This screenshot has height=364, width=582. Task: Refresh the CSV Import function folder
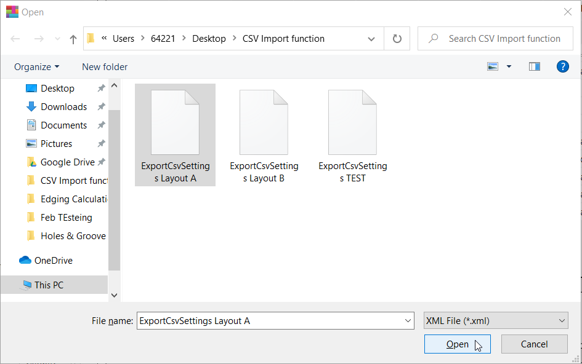397,39
